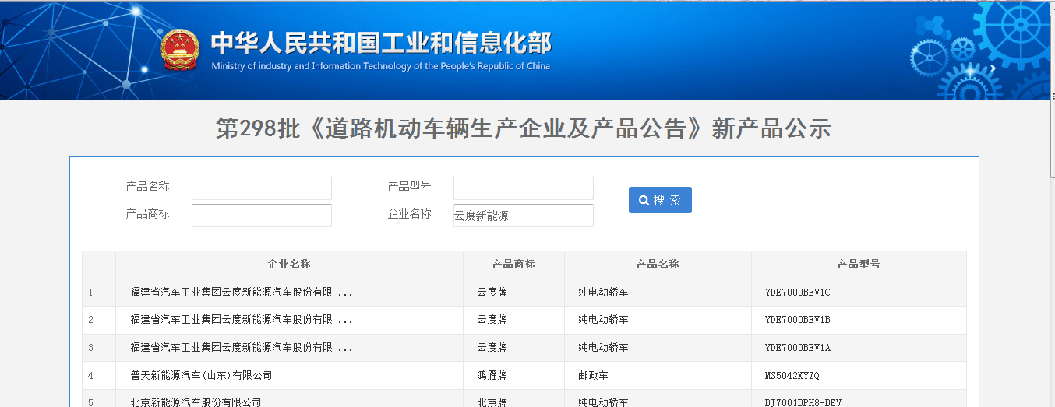Viewport: 1055px width, 407px height.
Task: Click the 企业名称 field containing 云度新能源
Action: pos(523,216)
